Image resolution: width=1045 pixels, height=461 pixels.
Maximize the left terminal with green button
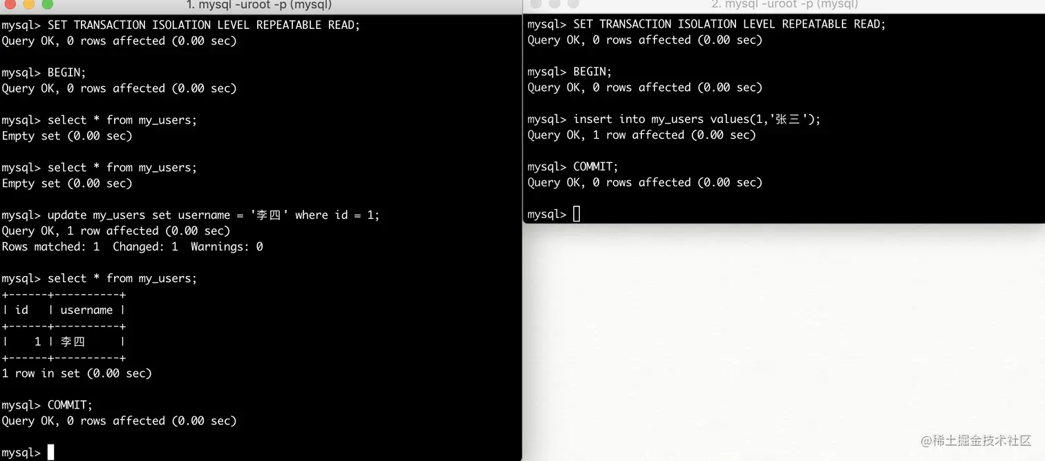(47, 4)
